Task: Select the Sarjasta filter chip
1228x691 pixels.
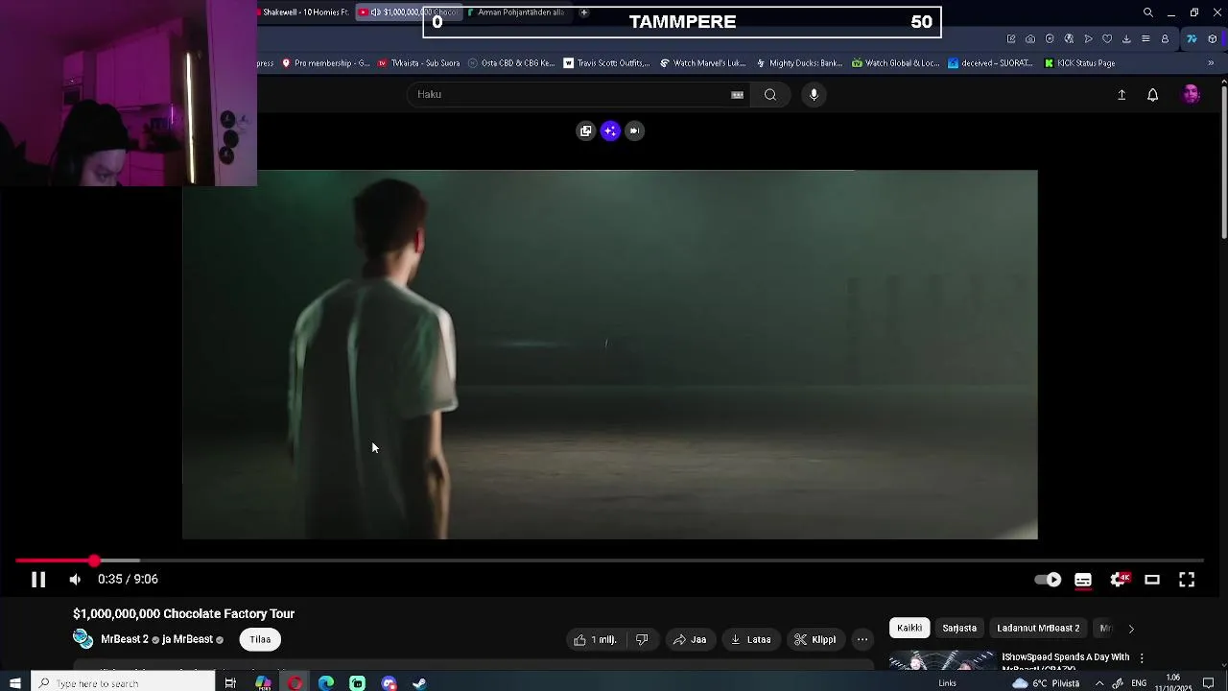Action: 959,629
